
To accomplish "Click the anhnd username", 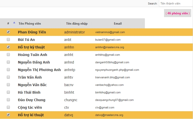I will (x=69, y=62).
